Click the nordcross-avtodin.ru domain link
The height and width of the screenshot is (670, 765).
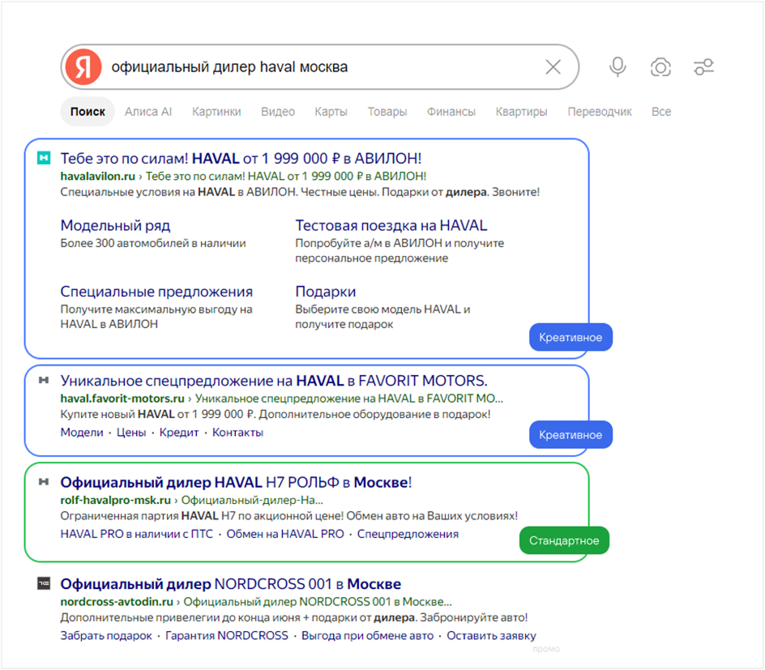pyautogui.click(x=117, y=602)
